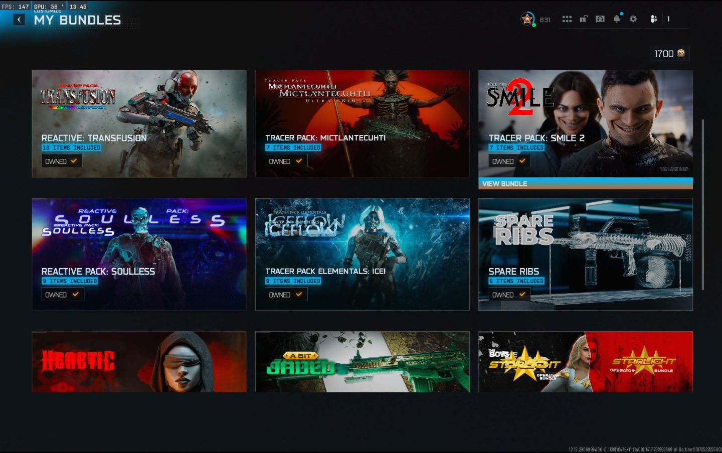Click the Owned badge on Iceflow bundle

(285, 295)
